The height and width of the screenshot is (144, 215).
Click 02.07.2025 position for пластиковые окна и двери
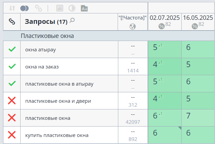(165, 101)
